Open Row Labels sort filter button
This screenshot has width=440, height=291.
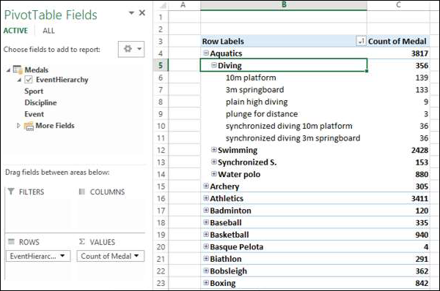(361, 42)
